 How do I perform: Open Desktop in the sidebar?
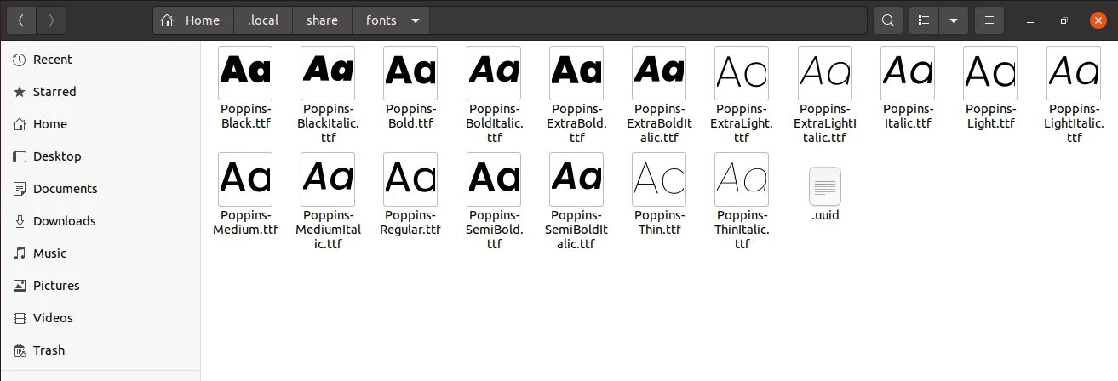pyautogui.click(x=100, y=156)
